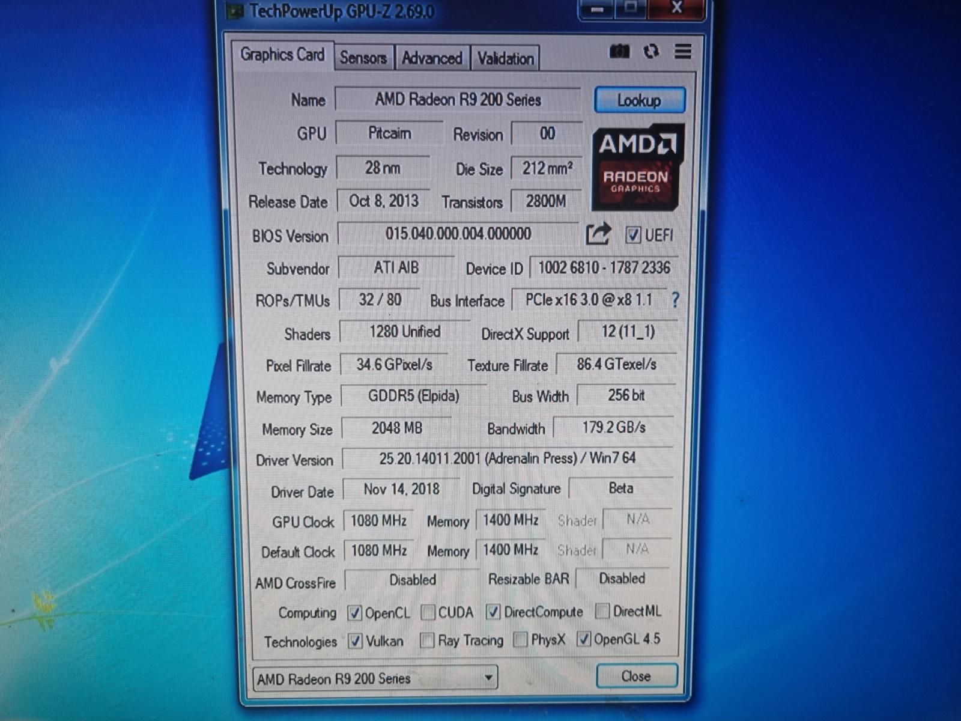Viewport: 961px width, 721px height.
Task: Click the ROPs/TMUs value 32 / 80
Action: click(x=380, y=299)
